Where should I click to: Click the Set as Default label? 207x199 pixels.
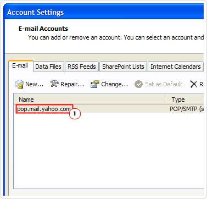(164, 84)
